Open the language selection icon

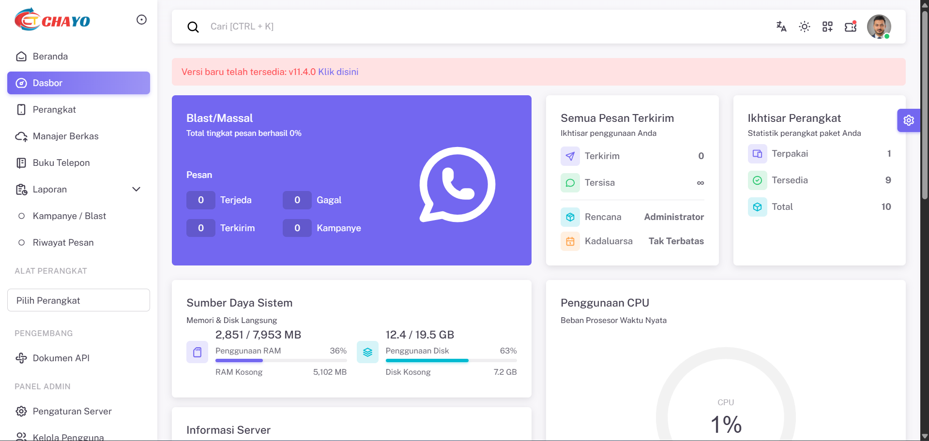click(x=781, y=27)
